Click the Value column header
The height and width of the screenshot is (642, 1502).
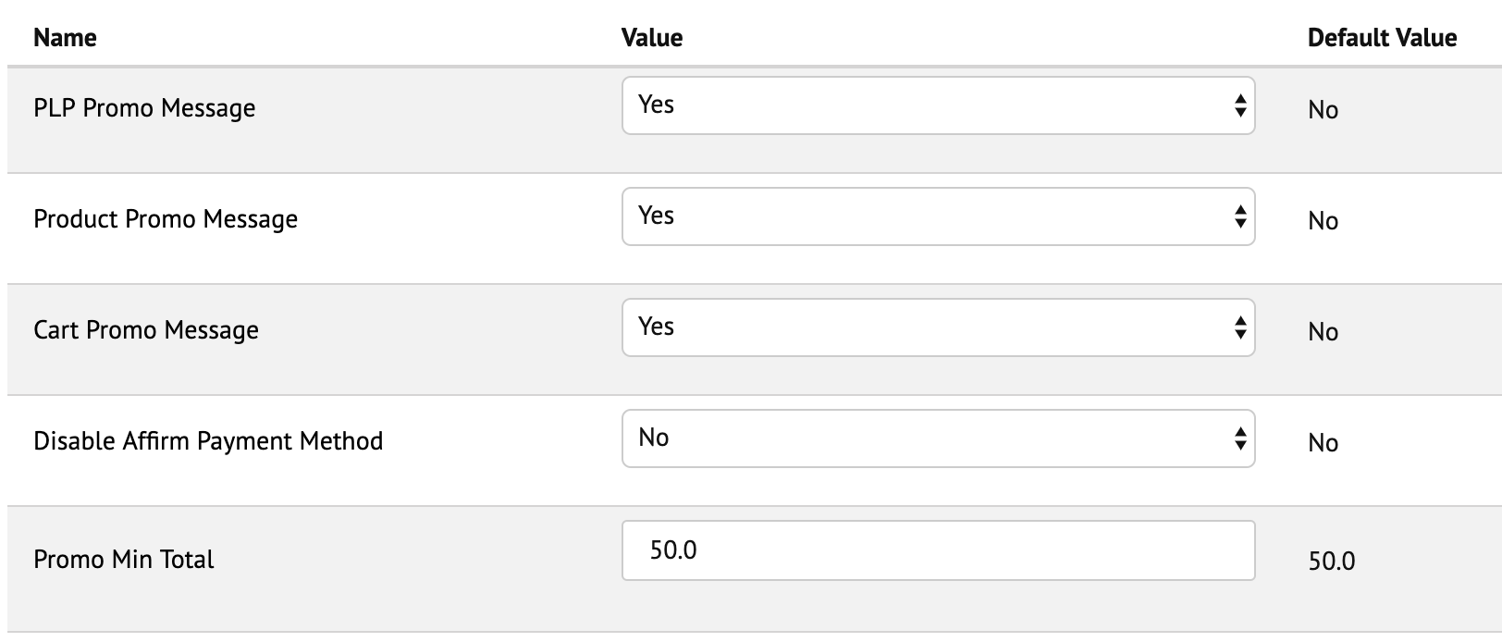652,38
